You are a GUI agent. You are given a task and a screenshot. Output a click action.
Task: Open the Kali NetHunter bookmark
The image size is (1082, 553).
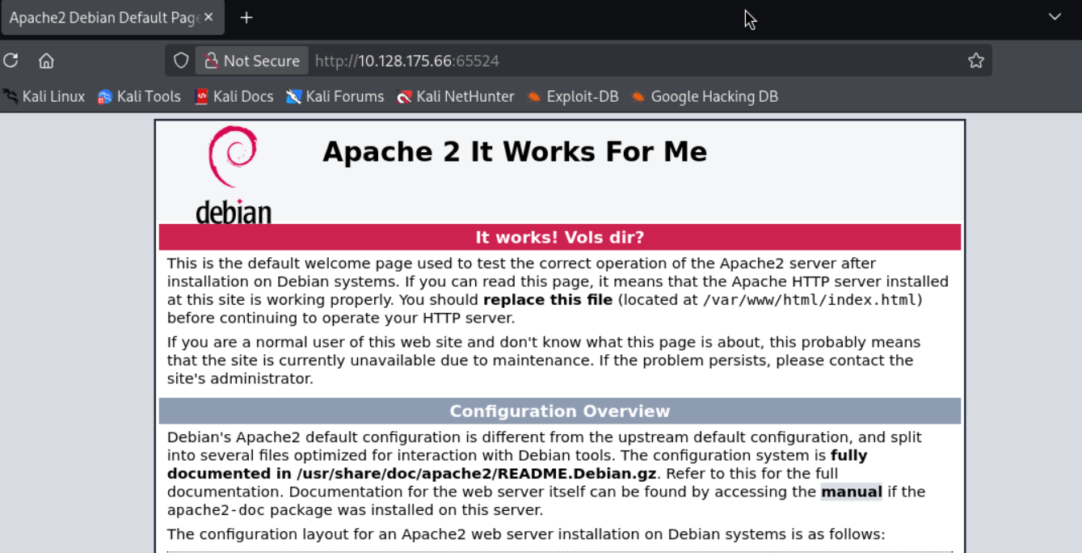click(456, 96)
